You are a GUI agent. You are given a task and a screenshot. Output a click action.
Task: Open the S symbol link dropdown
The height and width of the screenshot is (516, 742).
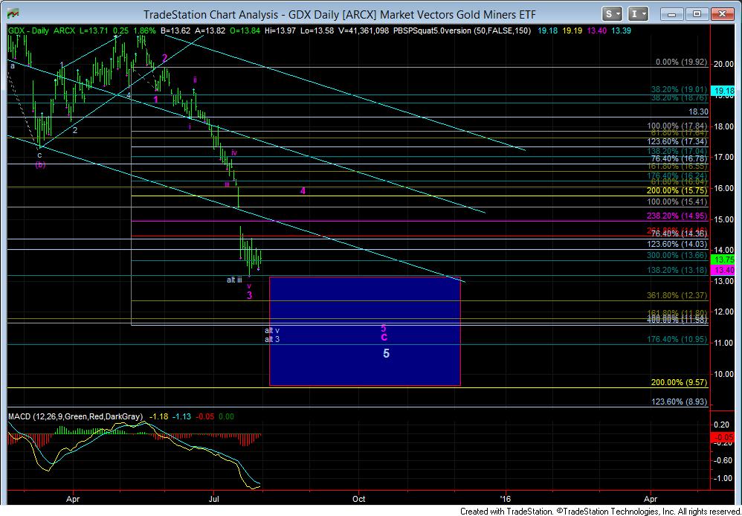pos(613,14)
